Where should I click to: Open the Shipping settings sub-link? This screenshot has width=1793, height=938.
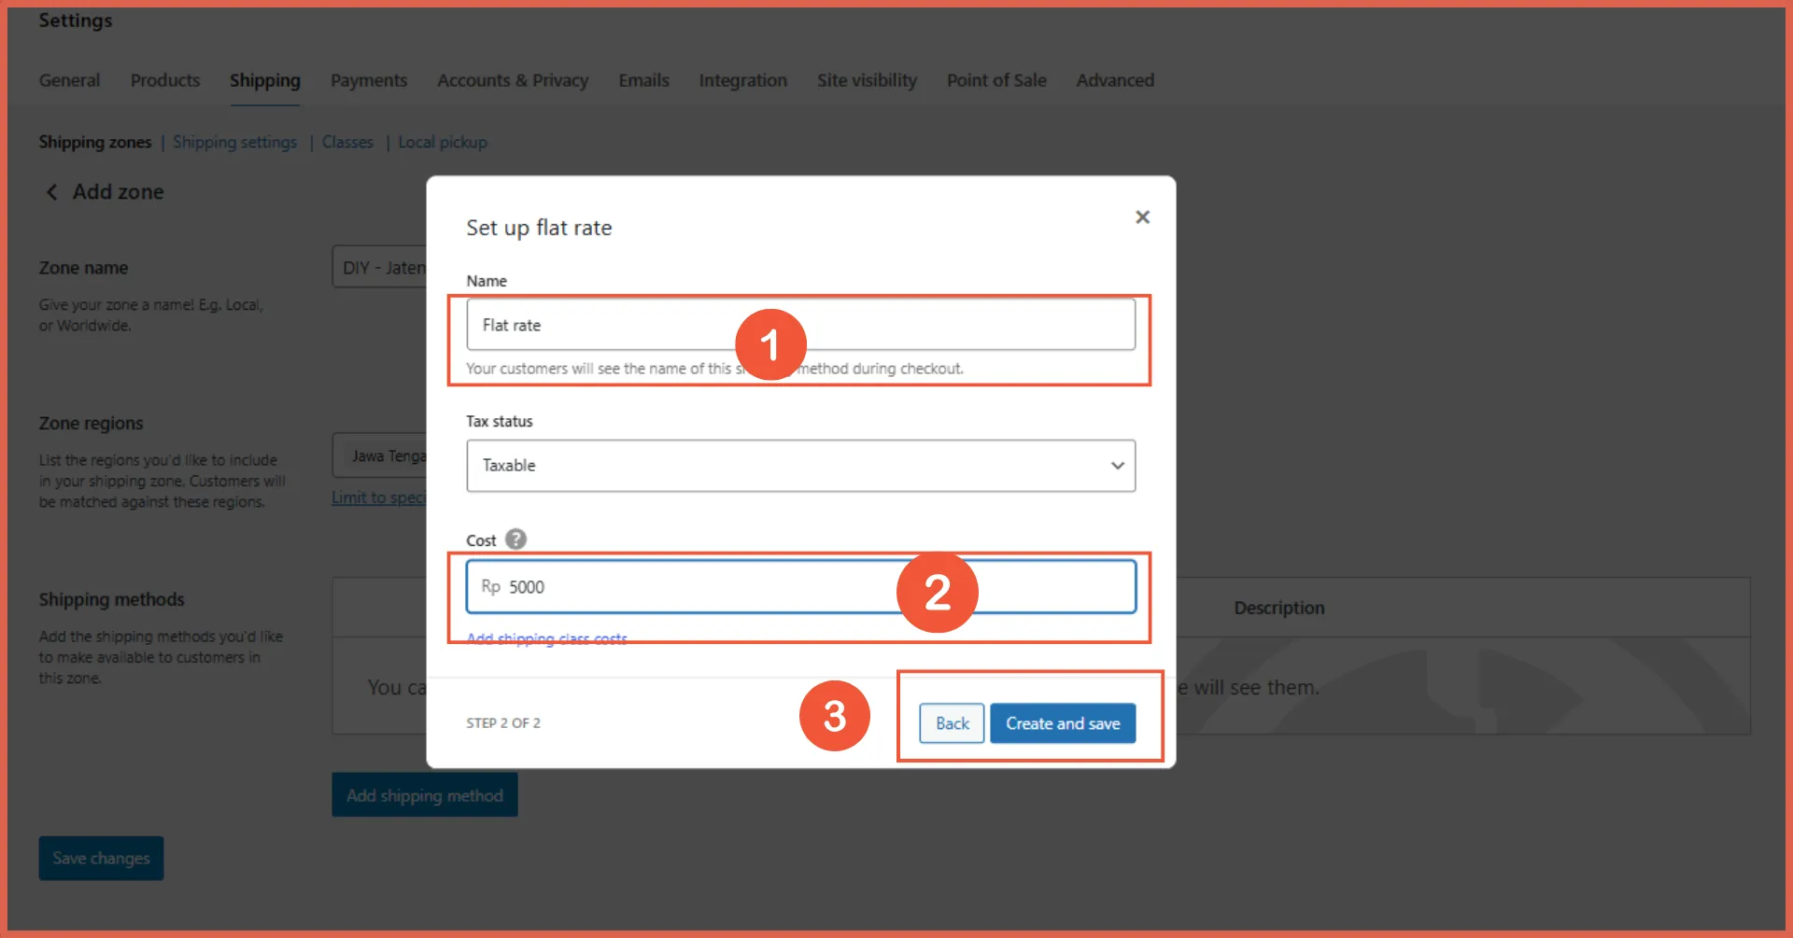coord(234,142)
